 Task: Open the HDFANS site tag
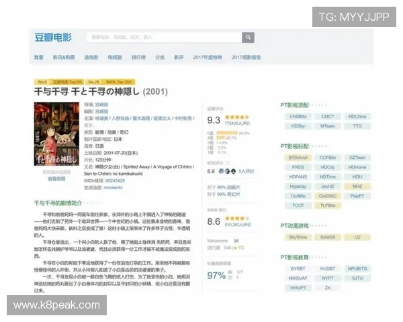pos(298,176)
